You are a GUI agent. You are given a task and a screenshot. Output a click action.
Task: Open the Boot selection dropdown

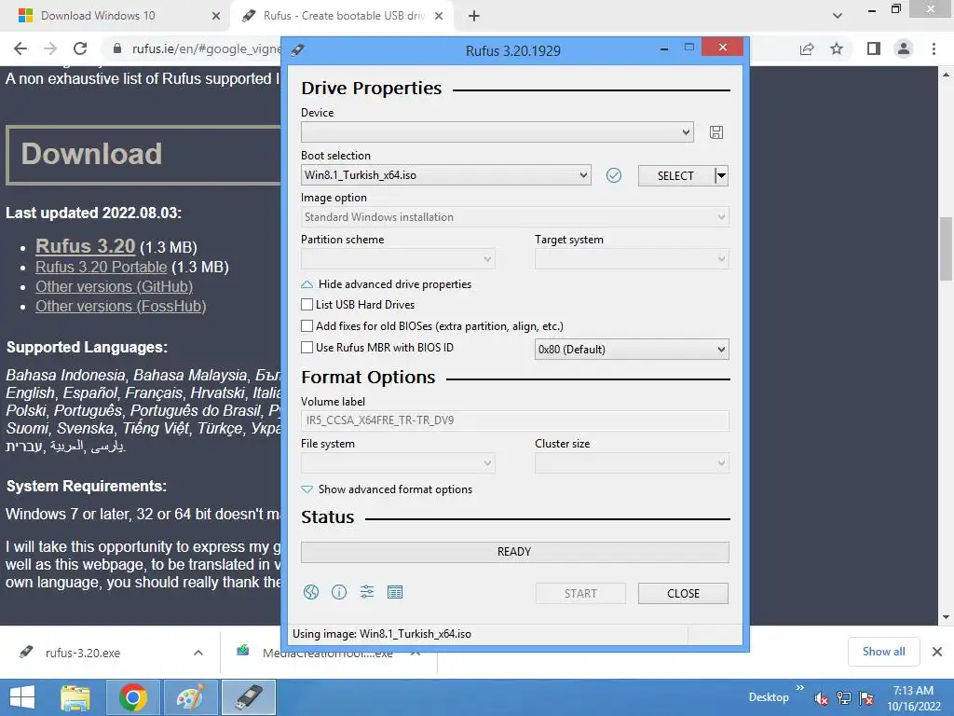446,175
